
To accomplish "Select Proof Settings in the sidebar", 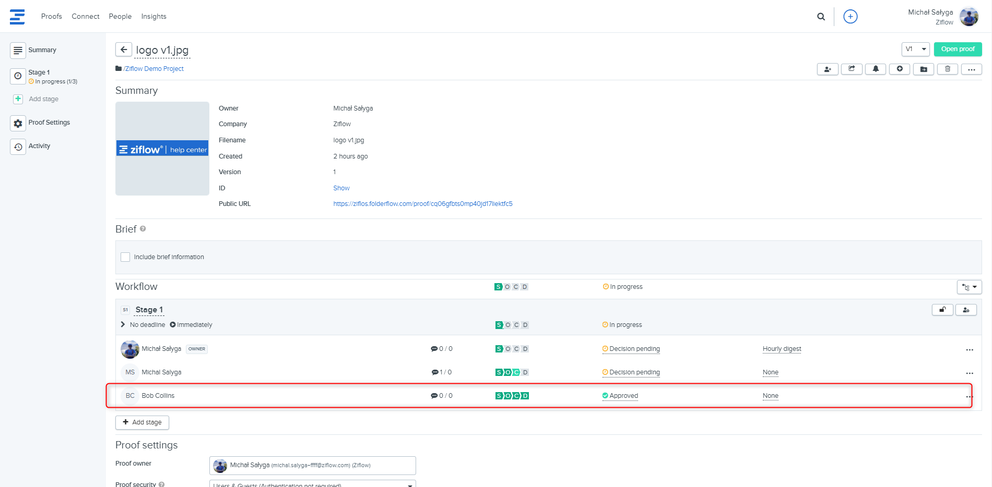I will point(49,123).
